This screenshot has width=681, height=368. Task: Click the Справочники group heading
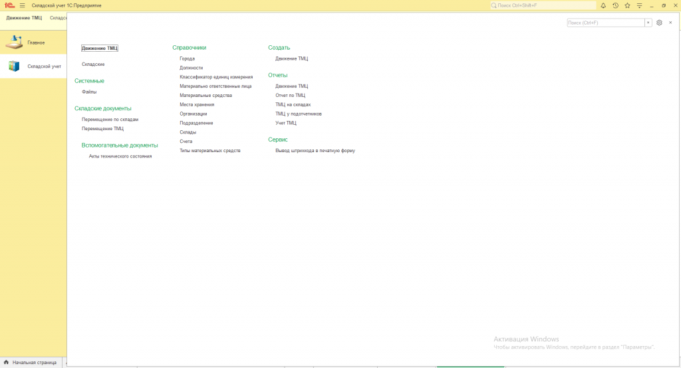coord(190,48)
